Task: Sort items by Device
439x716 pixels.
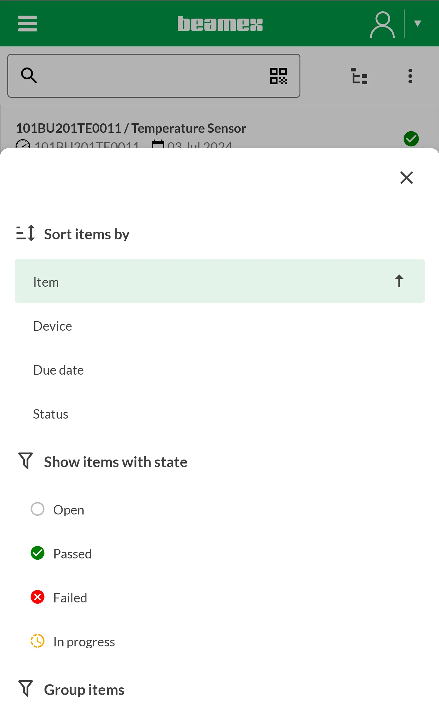Action: pos(53,326)
